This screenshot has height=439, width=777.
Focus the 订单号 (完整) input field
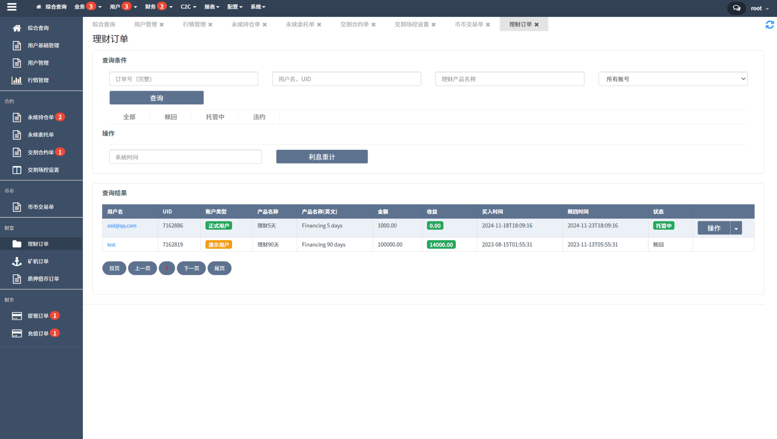[184, 79]
